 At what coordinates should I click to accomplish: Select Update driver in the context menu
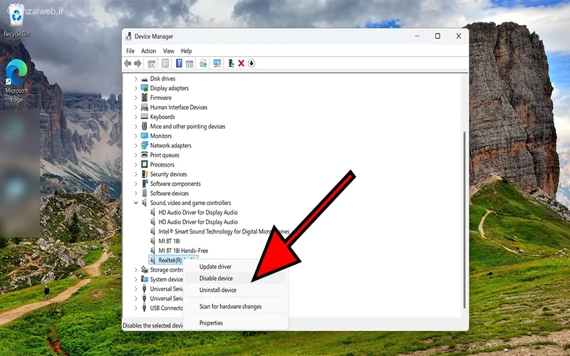pos(215,267)
